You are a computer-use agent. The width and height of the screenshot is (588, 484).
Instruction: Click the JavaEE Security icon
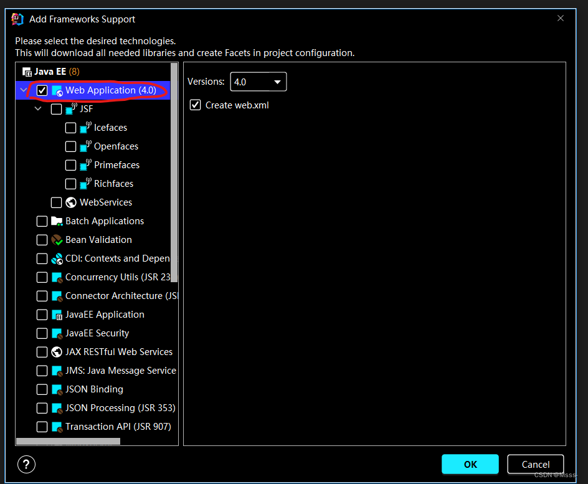tap(57, 333)
